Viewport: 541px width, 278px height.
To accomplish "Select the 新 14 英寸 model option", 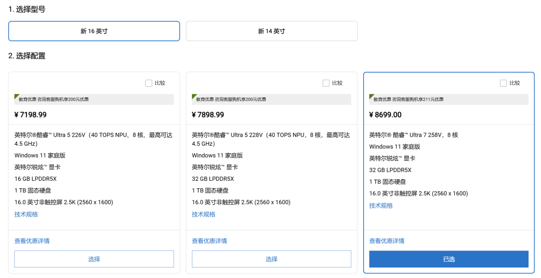I will point(272,31).
